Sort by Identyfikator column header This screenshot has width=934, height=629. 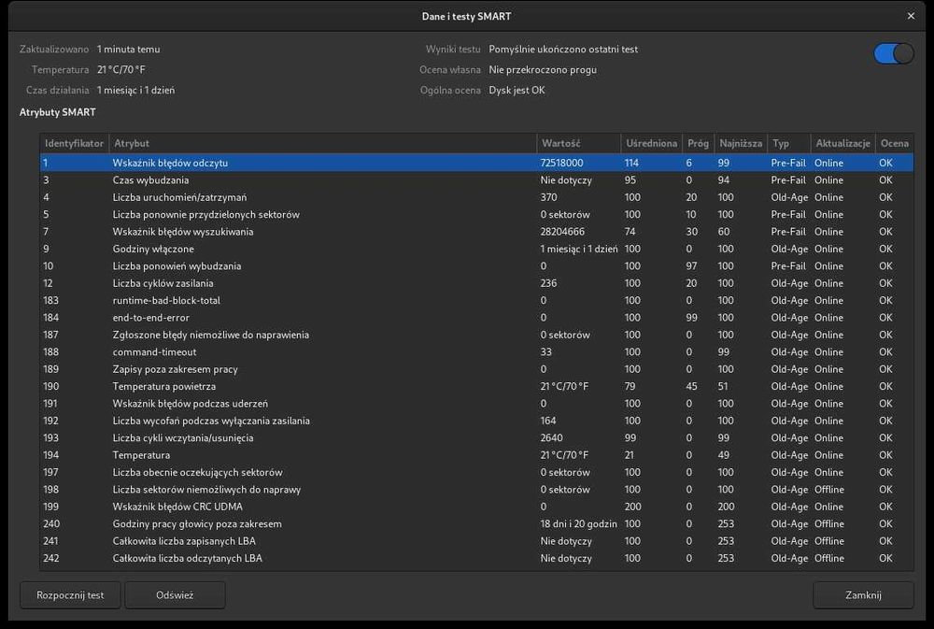[x=74, y=143]
